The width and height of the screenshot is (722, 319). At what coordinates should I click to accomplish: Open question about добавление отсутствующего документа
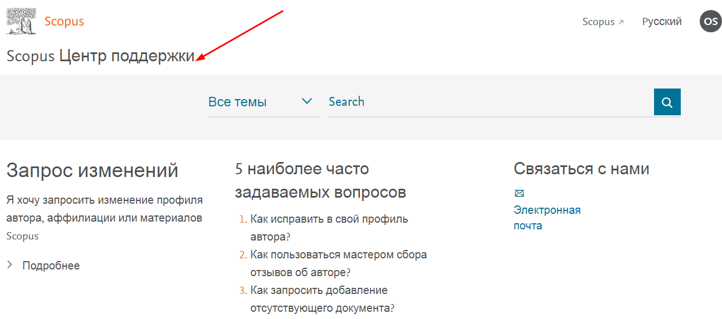pos(323,299)
